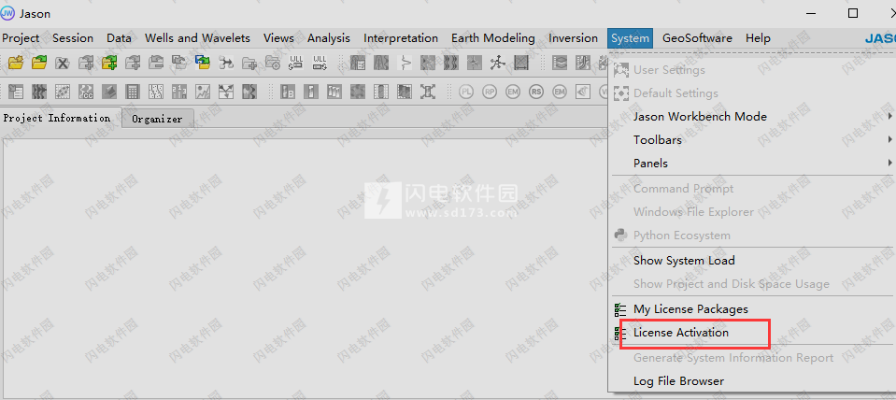Viewport: 896px width, 400px height.
Task: Open Log File Browser
Action: pyautogui.click(x=751, y=381)
